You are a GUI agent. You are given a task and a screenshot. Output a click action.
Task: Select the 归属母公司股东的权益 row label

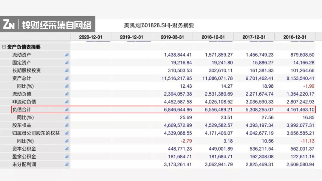[36, 133]
